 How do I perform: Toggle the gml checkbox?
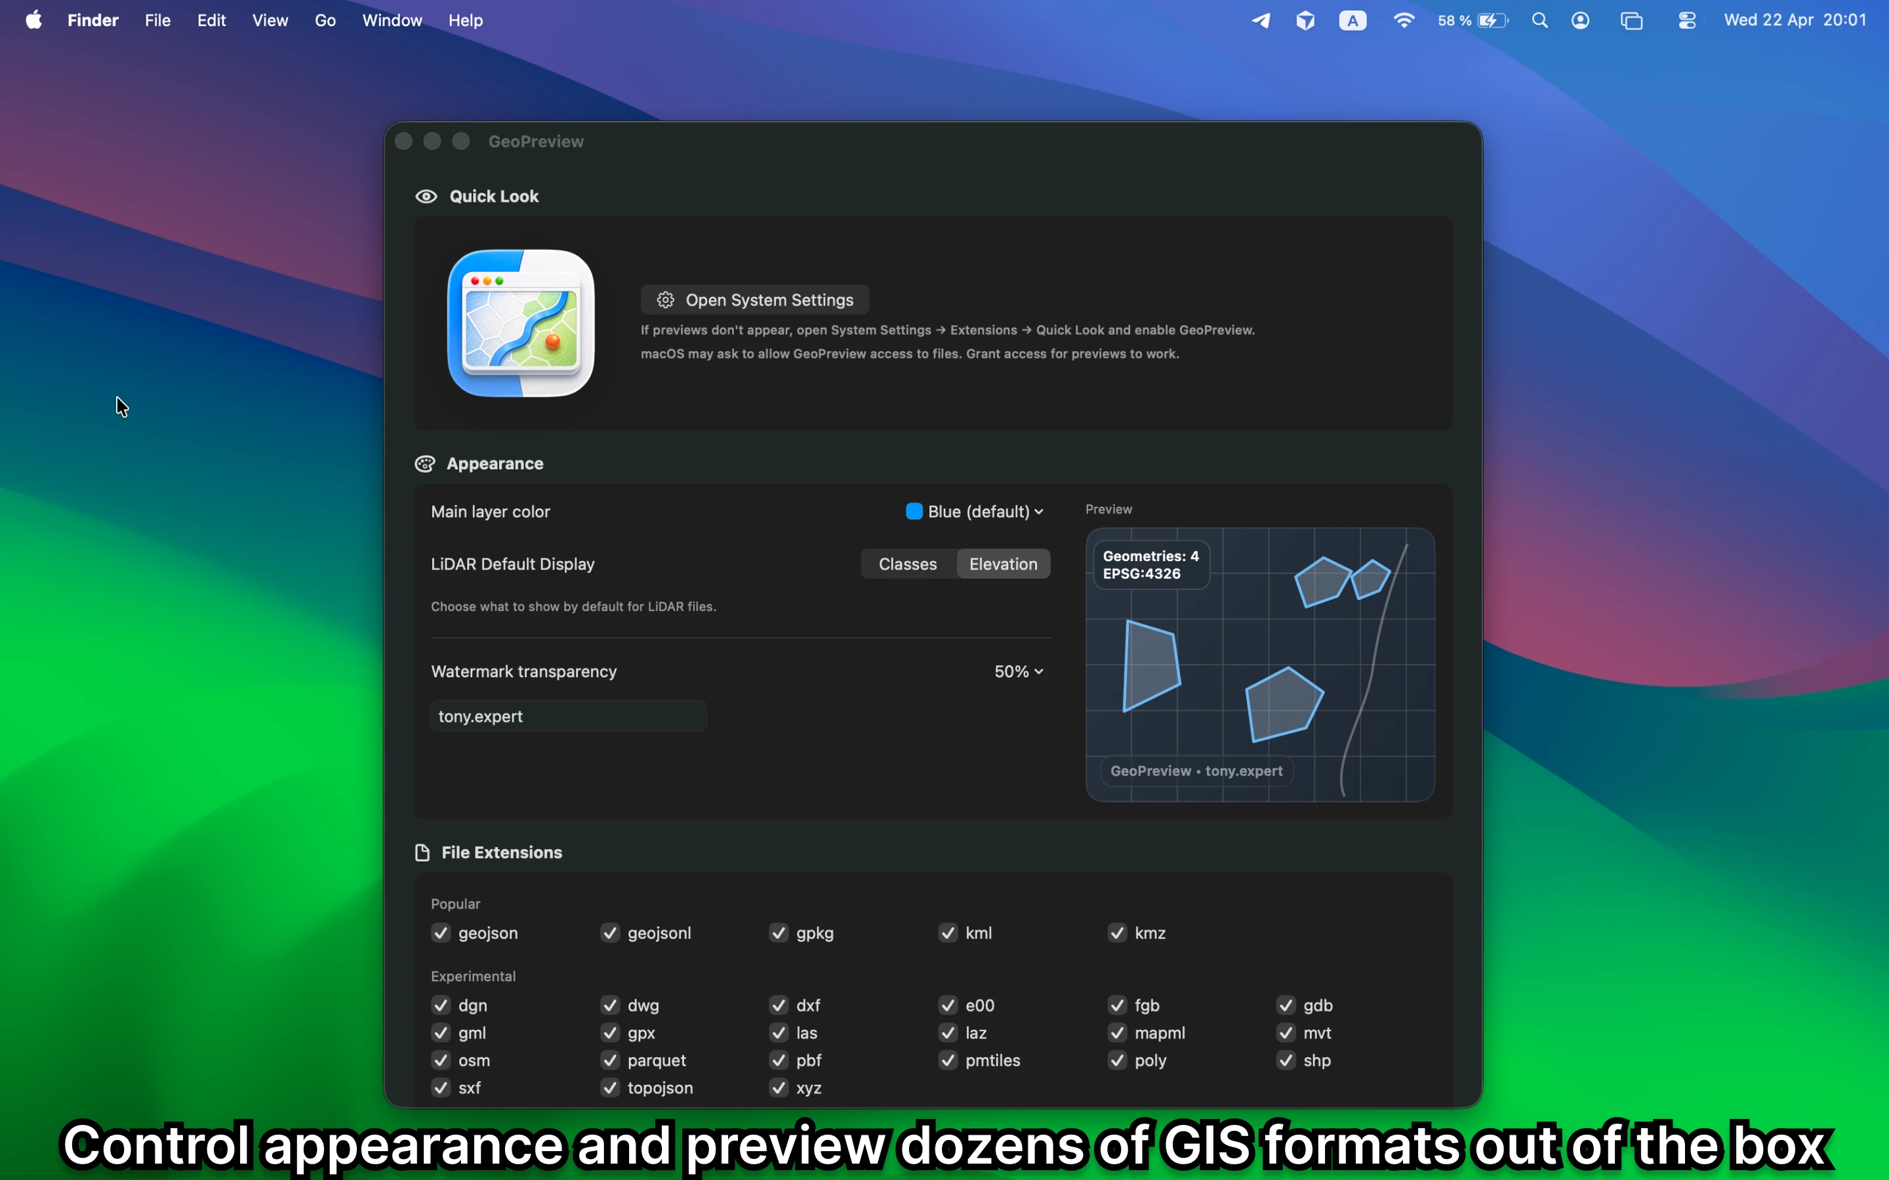441,1032
